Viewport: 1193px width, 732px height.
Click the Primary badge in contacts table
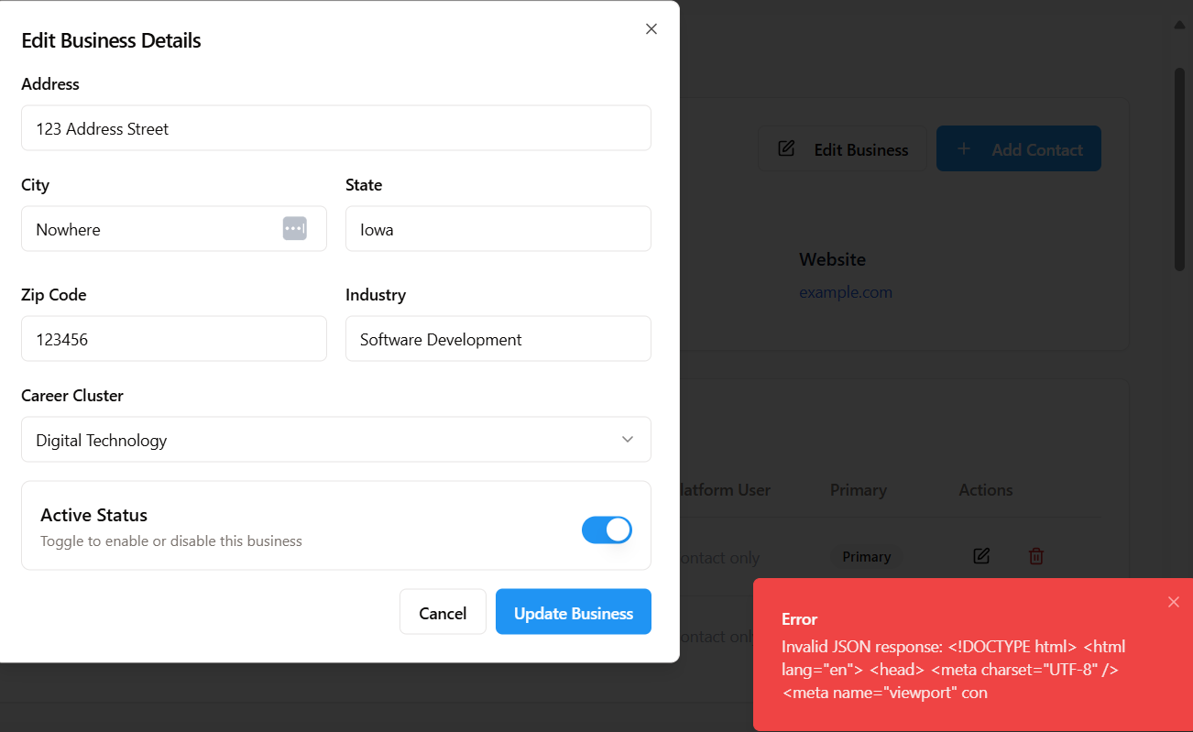point(866,557)
